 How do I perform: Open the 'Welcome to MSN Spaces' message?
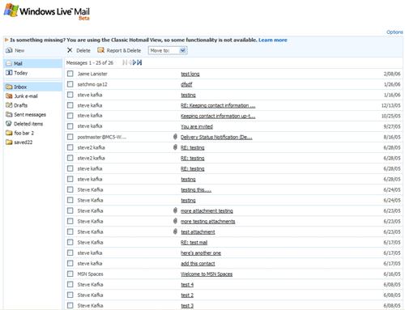point(207,274)
